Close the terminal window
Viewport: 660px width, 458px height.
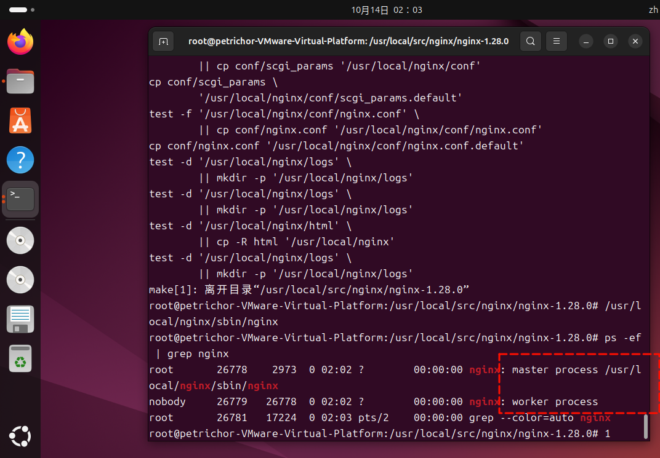(635, 41)
